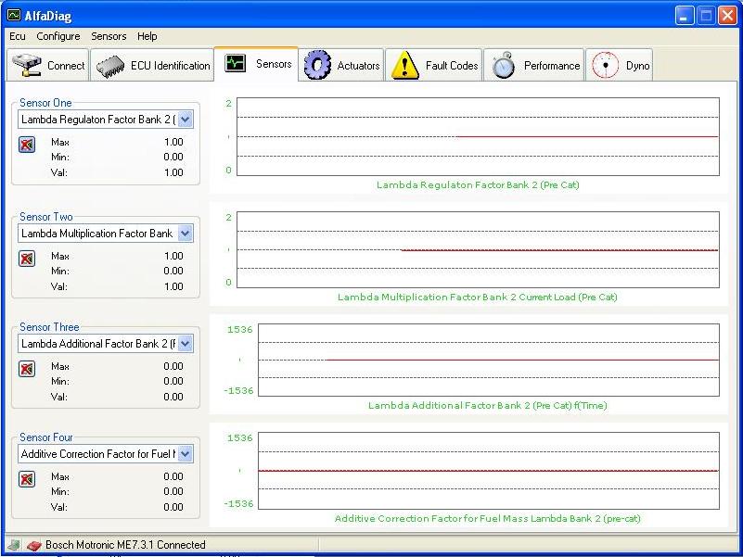Go to Fault Codes warning tab

[x=434, y=66]
